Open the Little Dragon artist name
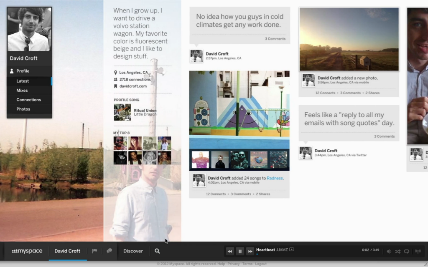428x267 pixels. coord(145,114)
